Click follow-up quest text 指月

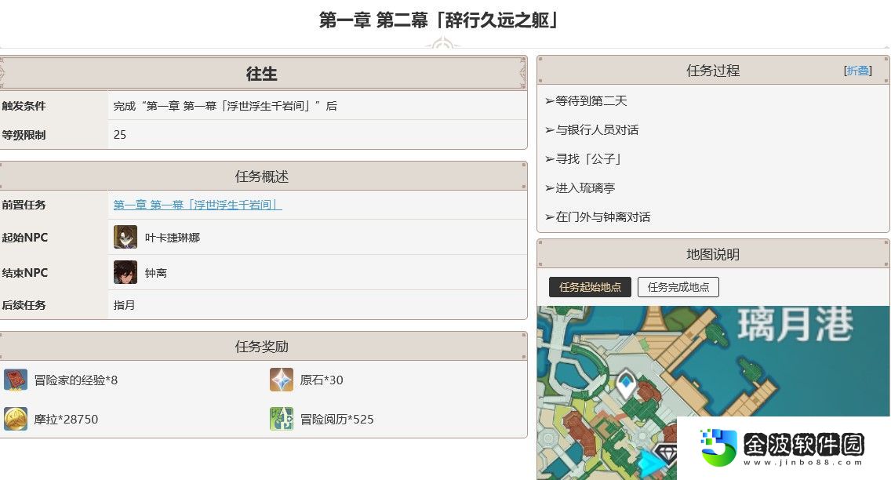point(124,305)
